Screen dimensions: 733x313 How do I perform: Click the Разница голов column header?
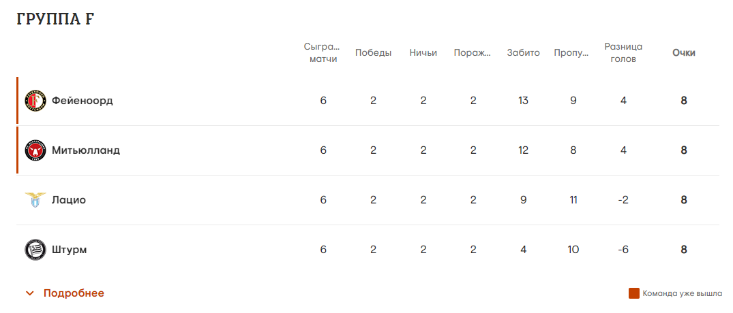pyautogui.click(x=623, y=53)
